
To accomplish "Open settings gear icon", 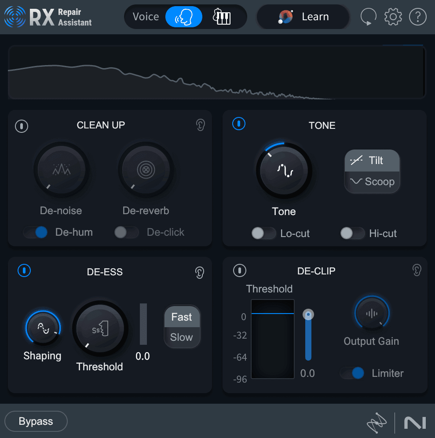I will tap(393, 17).
